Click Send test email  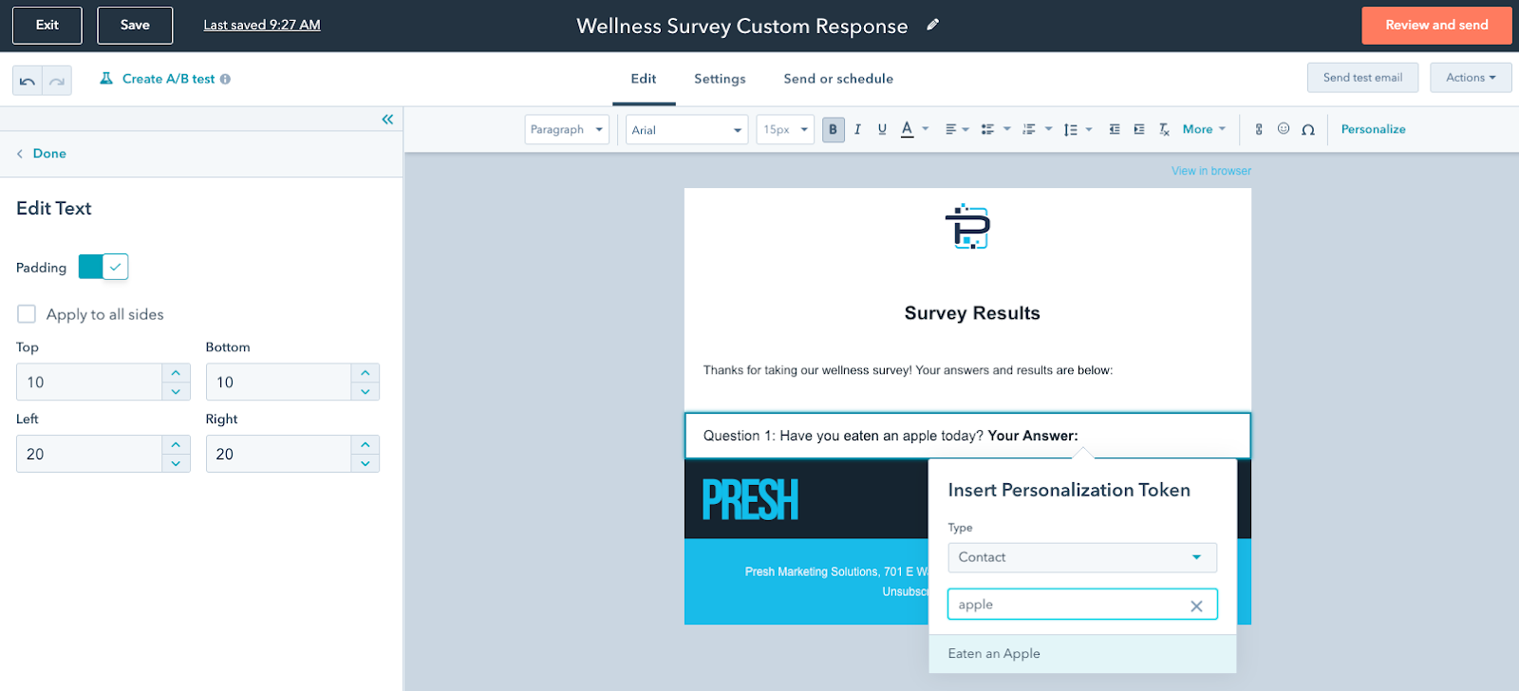coord(1362,78)
